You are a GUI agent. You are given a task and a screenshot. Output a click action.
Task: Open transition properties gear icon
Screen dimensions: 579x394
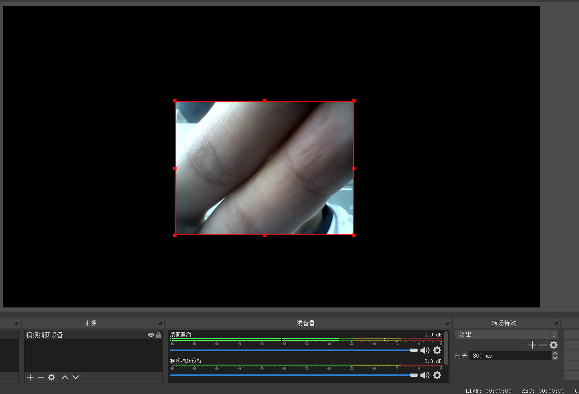pos(554,345)
